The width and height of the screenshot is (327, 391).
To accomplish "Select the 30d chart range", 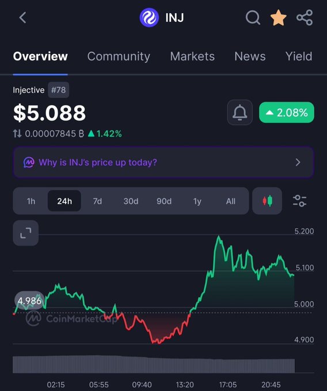I will [131, 201].
